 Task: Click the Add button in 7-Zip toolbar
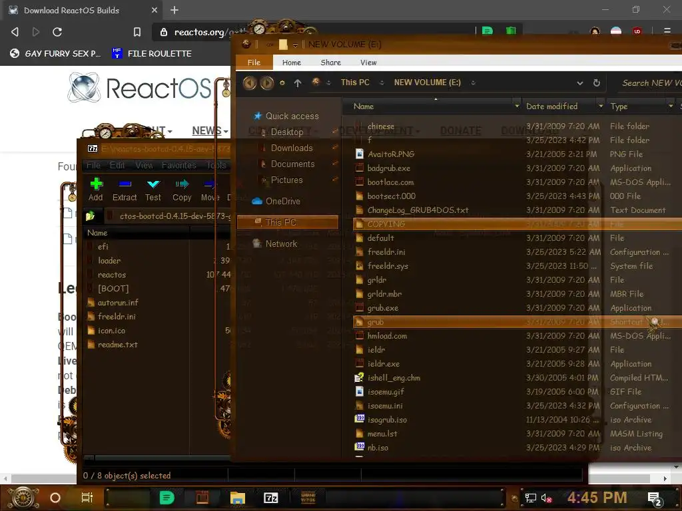[x=96, y=190]
